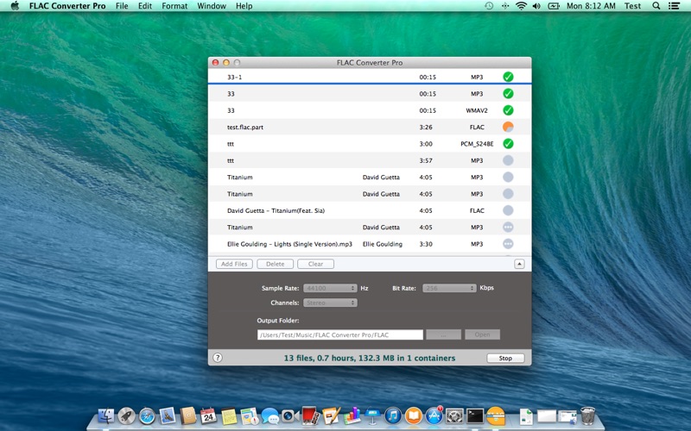Click grey status circle on FLAC 4:05 row
Screen dimensions: 691x431
coord(508,210)
